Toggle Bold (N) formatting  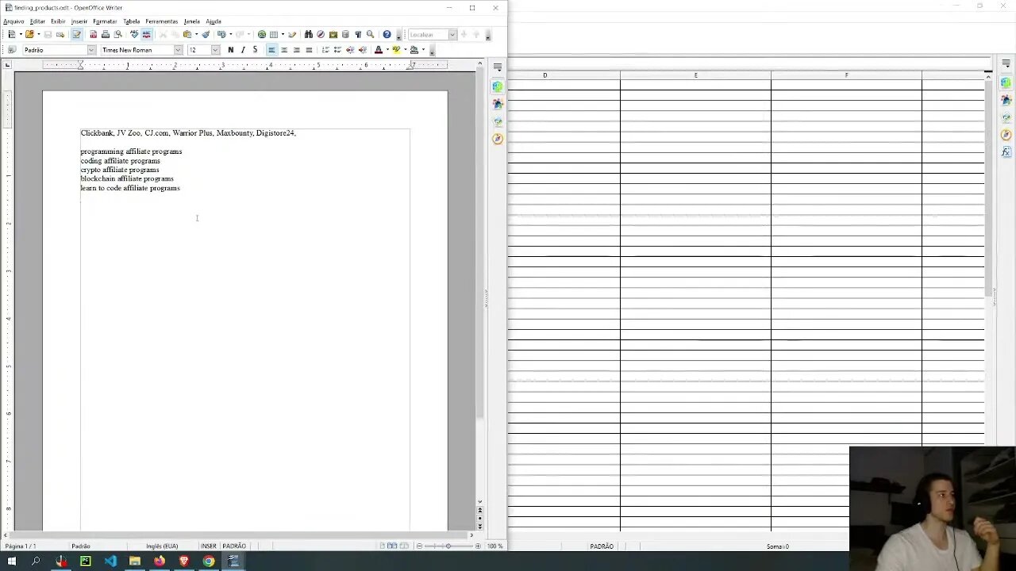[230, 49]
